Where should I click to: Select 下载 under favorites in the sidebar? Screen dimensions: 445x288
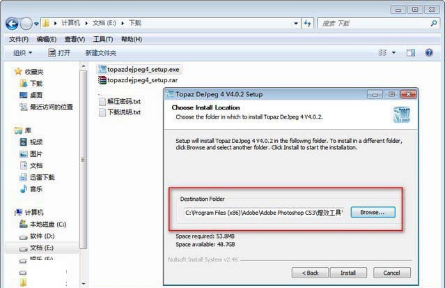pyautogui.click(x=31, y=84)
